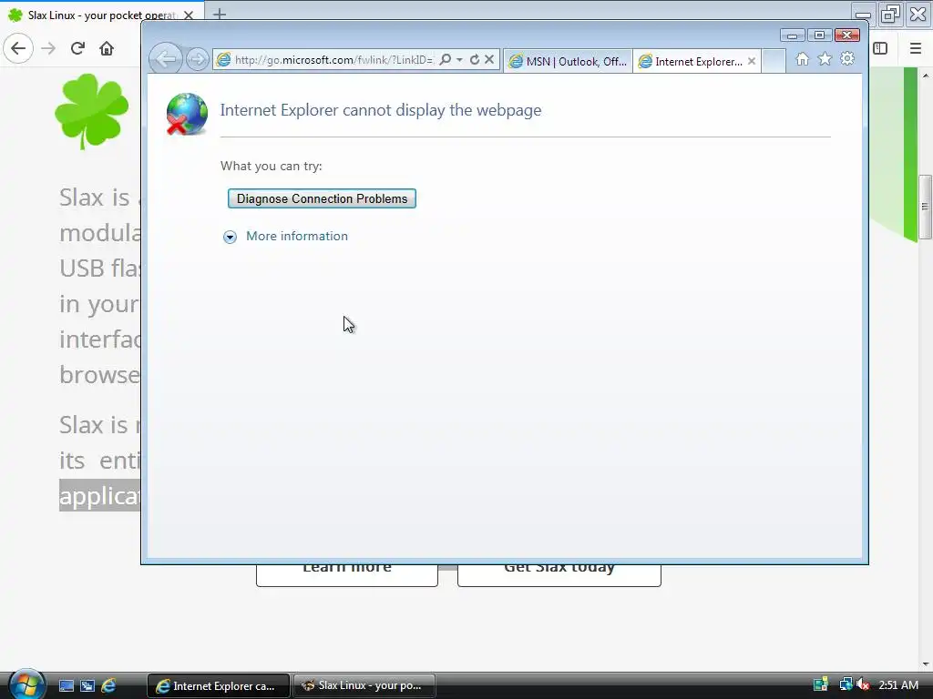Toggle sidebar panel icon in background browser
The image size is (933, 699).
[880, 48]
